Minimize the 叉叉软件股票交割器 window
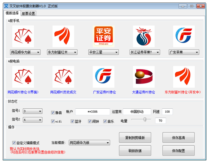This screenshot has width=208, height=162. [183, 6]
